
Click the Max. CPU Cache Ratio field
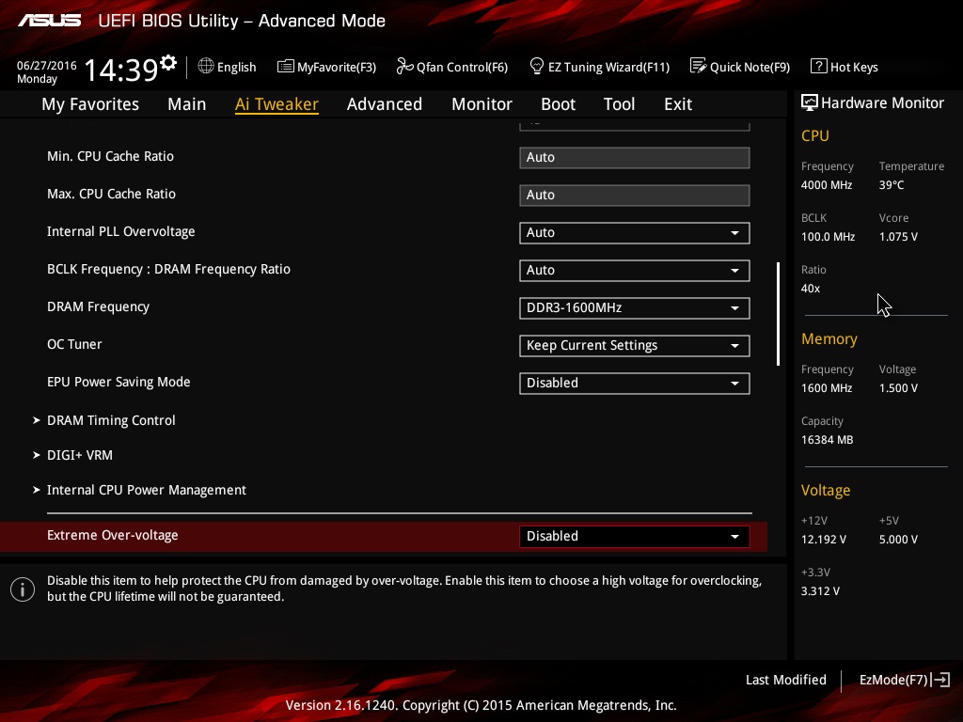click(635, 196)
